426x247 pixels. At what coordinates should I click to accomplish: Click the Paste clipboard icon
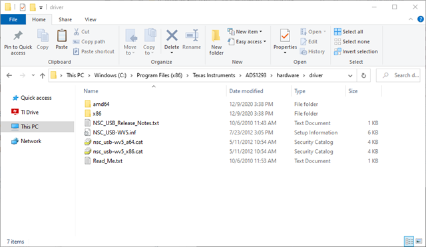click(62, 36)
